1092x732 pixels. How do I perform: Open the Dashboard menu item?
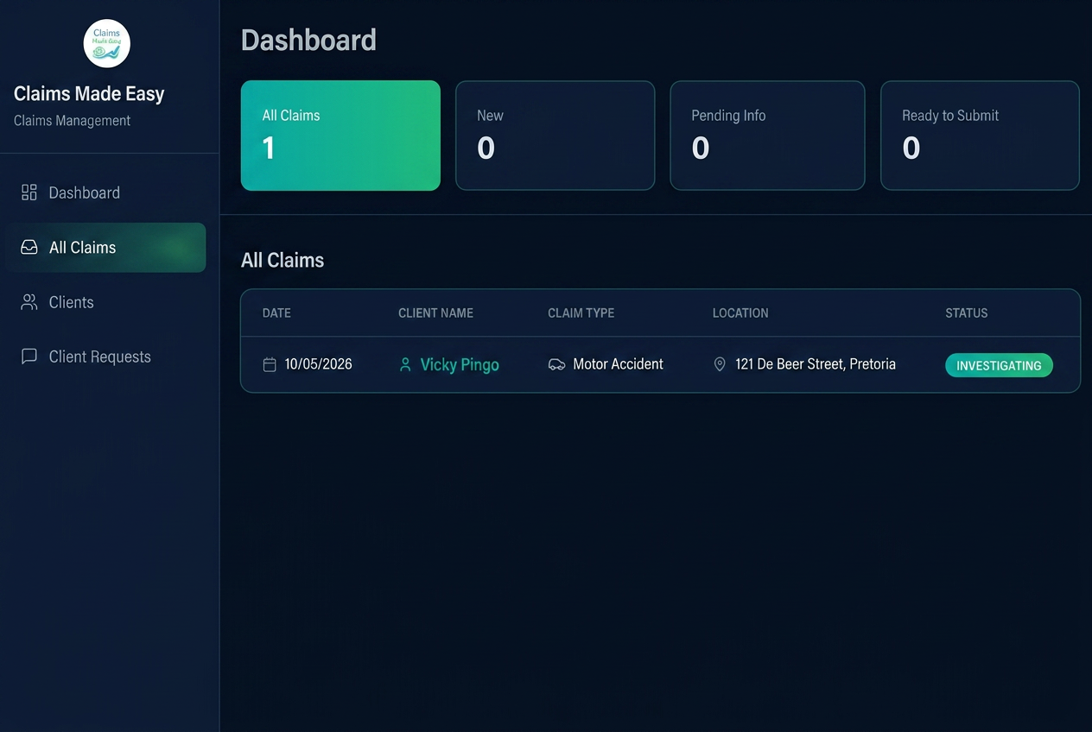pyautogui.click(x=105, y=192)
